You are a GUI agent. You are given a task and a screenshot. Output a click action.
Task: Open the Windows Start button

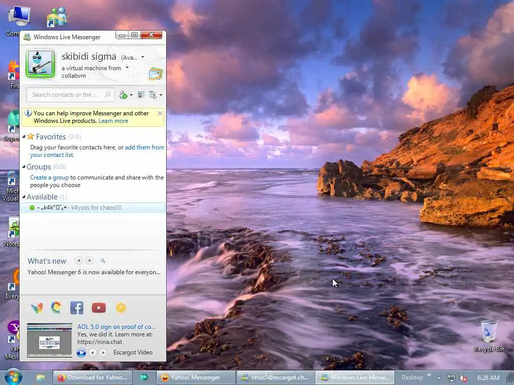pyautogui.click(x=14, y=376)
